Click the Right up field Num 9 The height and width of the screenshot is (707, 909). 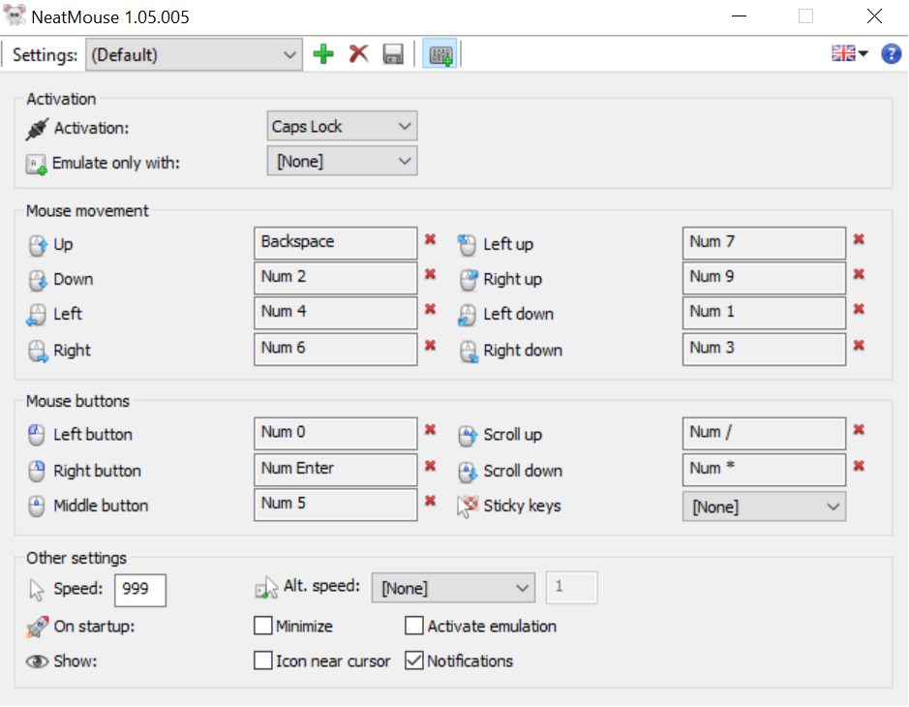pos(764,278)
